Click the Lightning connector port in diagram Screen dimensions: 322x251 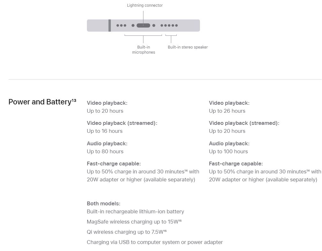pyautogui.click(x=143, y=26)
